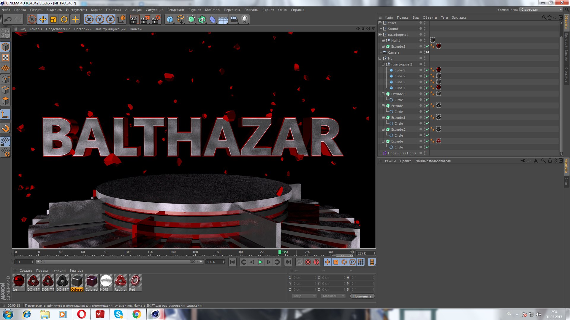Viewport: 570px width, 320px height.
Task: Add a camera object from toolbar
Action: 234,20
